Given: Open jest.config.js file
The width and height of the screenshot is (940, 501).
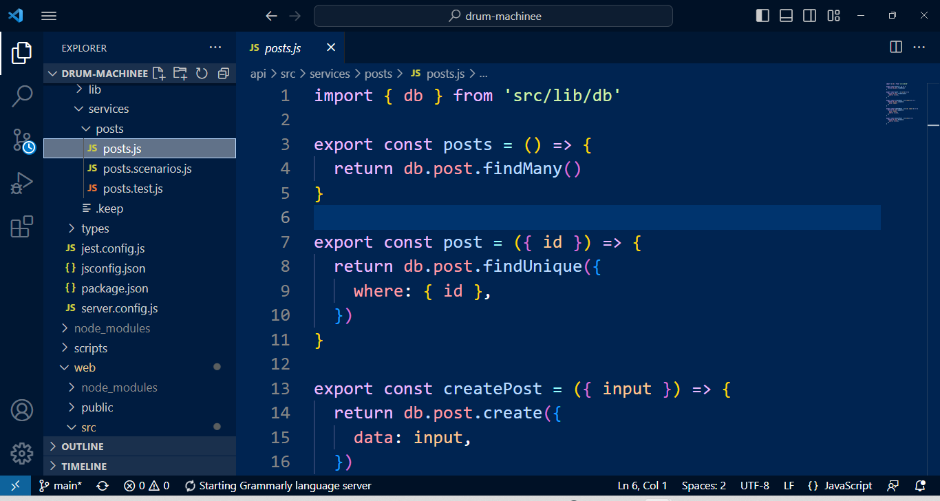Looking at the screenshot, I should (140, 248).
